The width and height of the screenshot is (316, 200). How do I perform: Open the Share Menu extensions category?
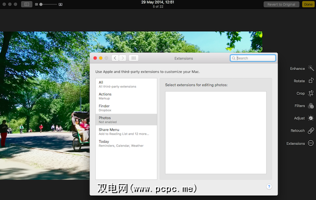click(x=126, y=131)
